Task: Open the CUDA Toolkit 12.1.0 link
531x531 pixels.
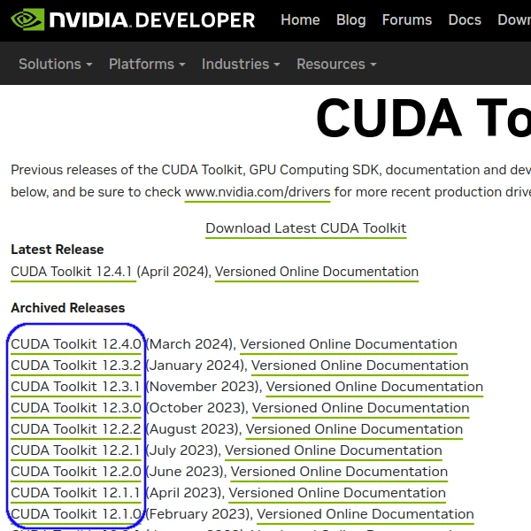Action: [x=76, y=514]
